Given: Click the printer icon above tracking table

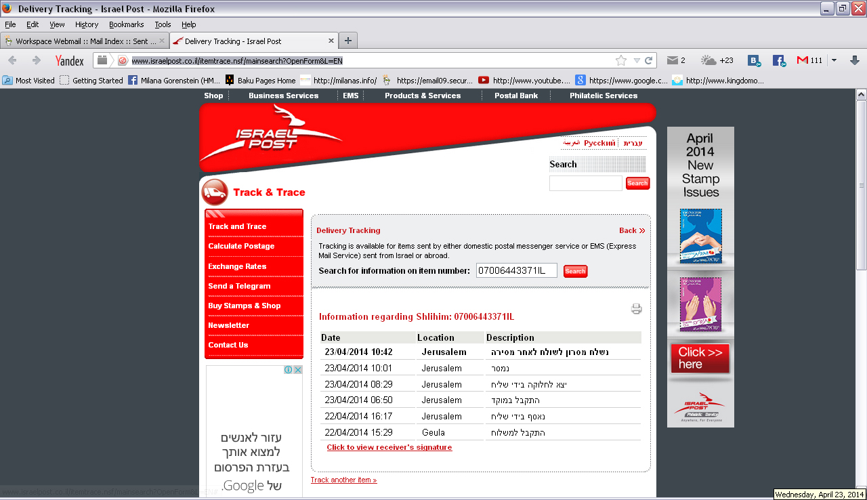Looking at the screenshot, I should 636,309.
